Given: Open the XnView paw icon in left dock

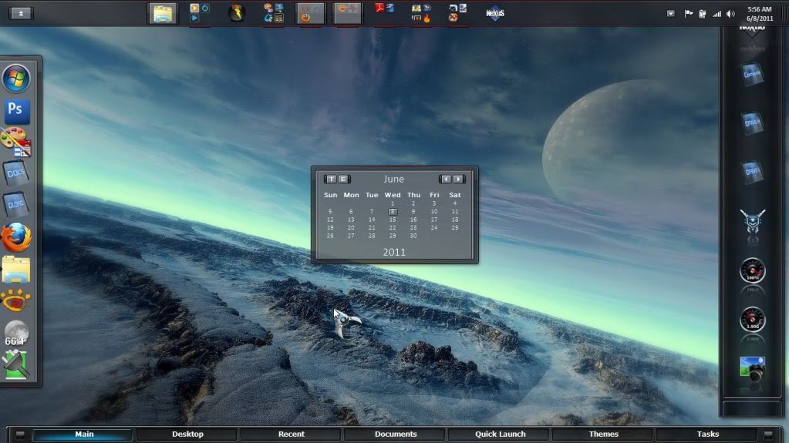Looking at the screenshot, I should (15, 300).
